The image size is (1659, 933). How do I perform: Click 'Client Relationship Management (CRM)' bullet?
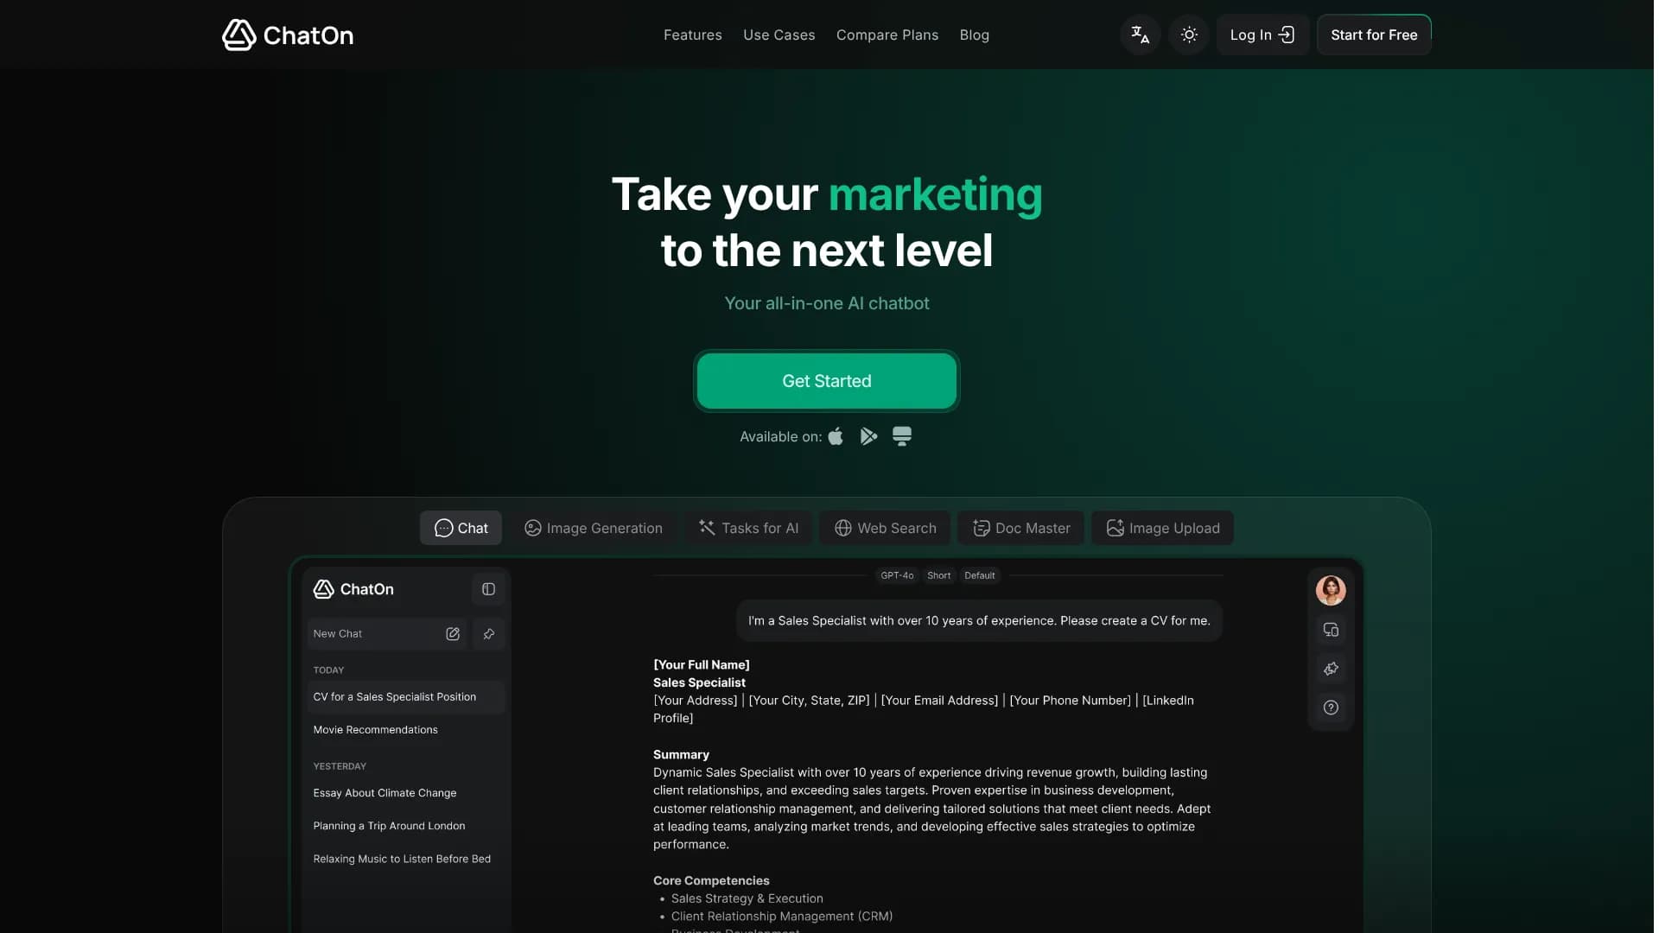click(x=782, y=917)
